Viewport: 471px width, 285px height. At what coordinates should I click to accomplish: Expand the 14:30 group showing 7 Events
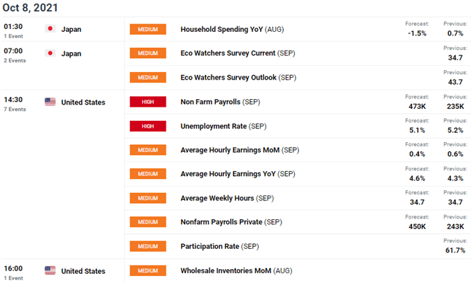[15, 103]
